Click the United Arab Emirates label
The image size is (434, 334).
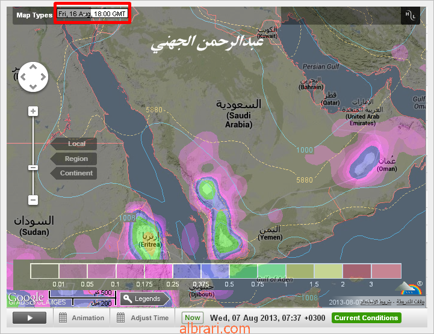coord(362,113)
